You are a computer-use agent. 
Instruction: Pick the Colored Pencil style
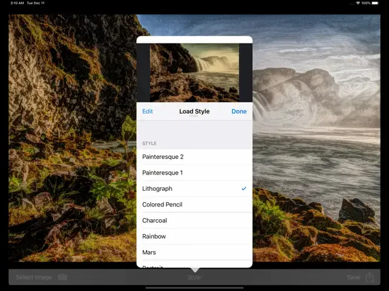pyautogui.click(x=195, y=204)
